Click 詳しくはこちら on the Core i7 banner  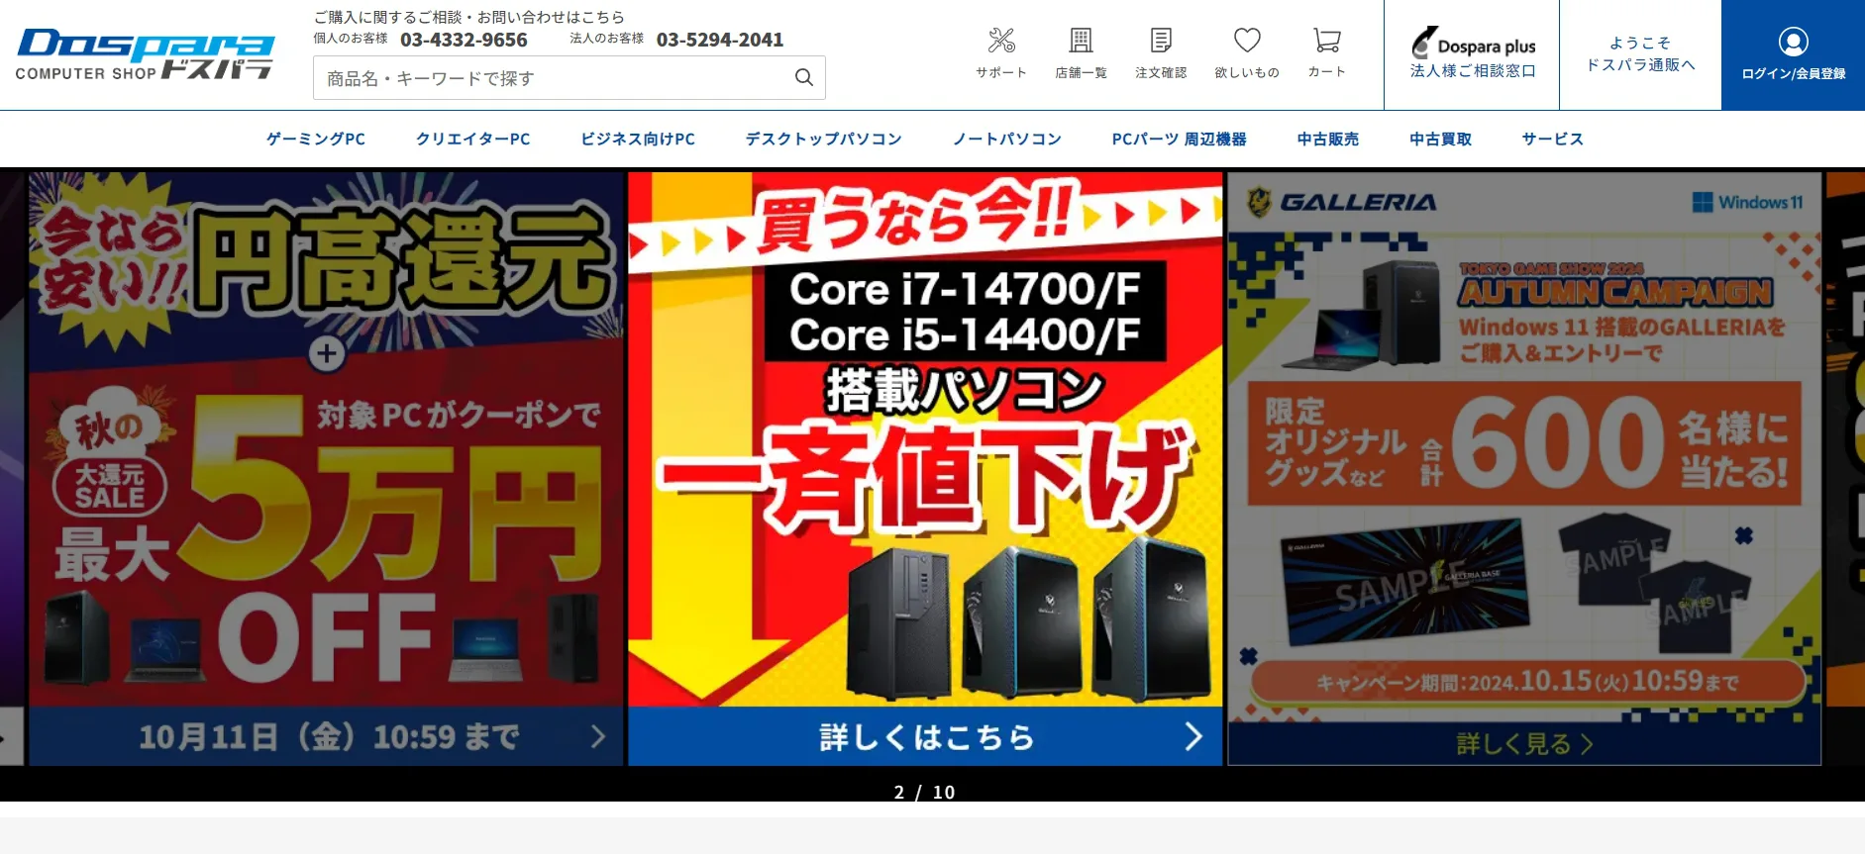point(925,736)
